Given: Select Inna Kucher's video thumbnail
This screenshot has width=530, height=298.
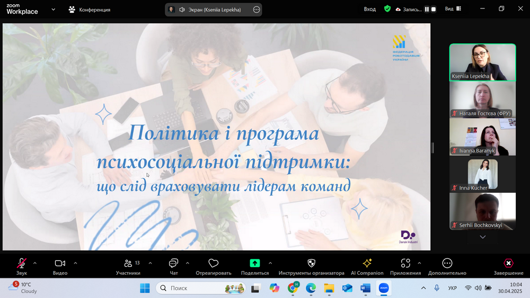Looking at the screenshot, I should coord(482,175).
